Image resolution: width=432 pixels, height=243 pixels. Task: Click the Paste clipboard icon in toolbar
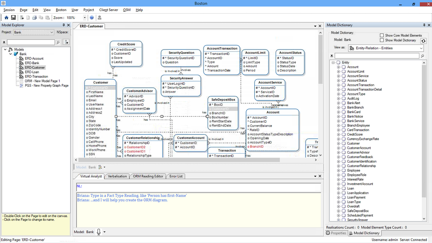click(48, 18)
